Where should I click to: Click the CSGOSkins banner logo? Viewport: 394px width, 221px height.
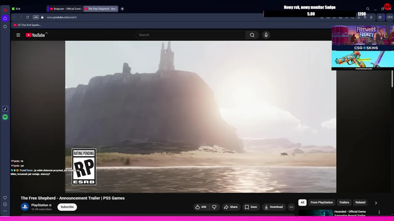coord(366,48)
